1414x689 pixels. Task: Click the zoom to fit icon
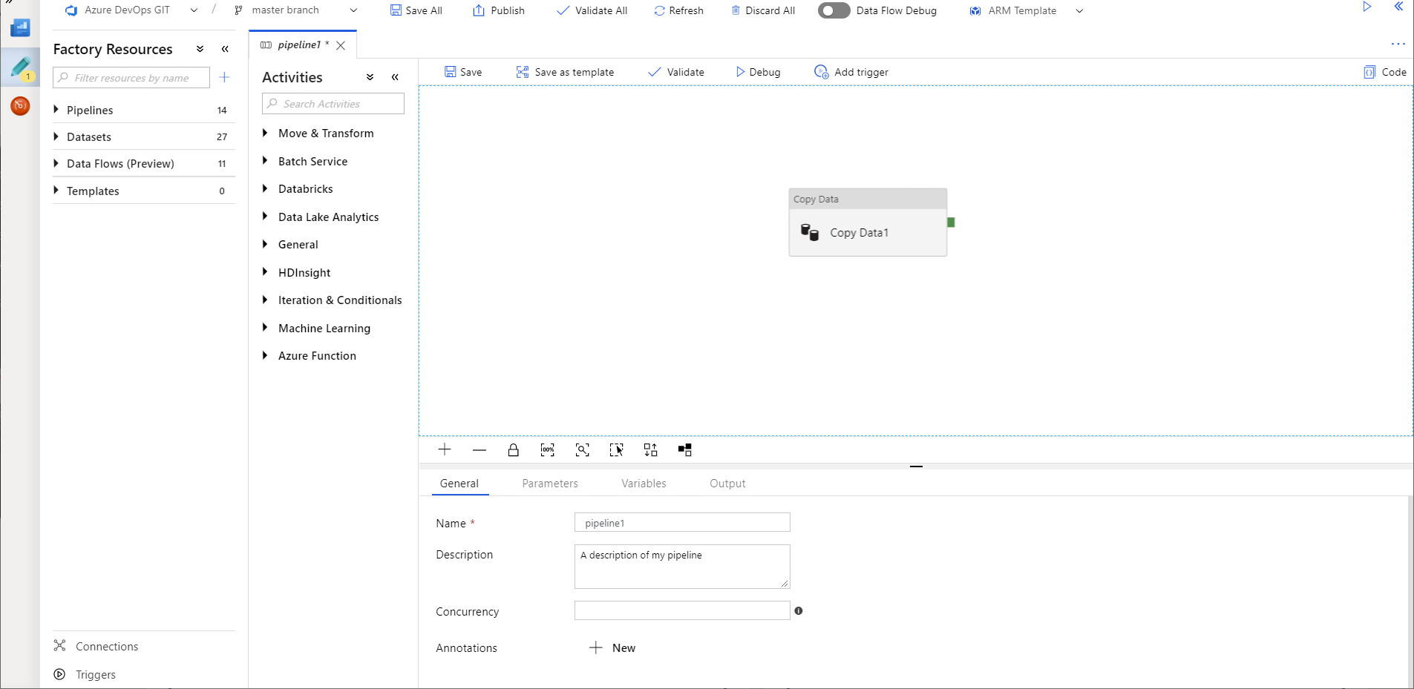(583, 449)
